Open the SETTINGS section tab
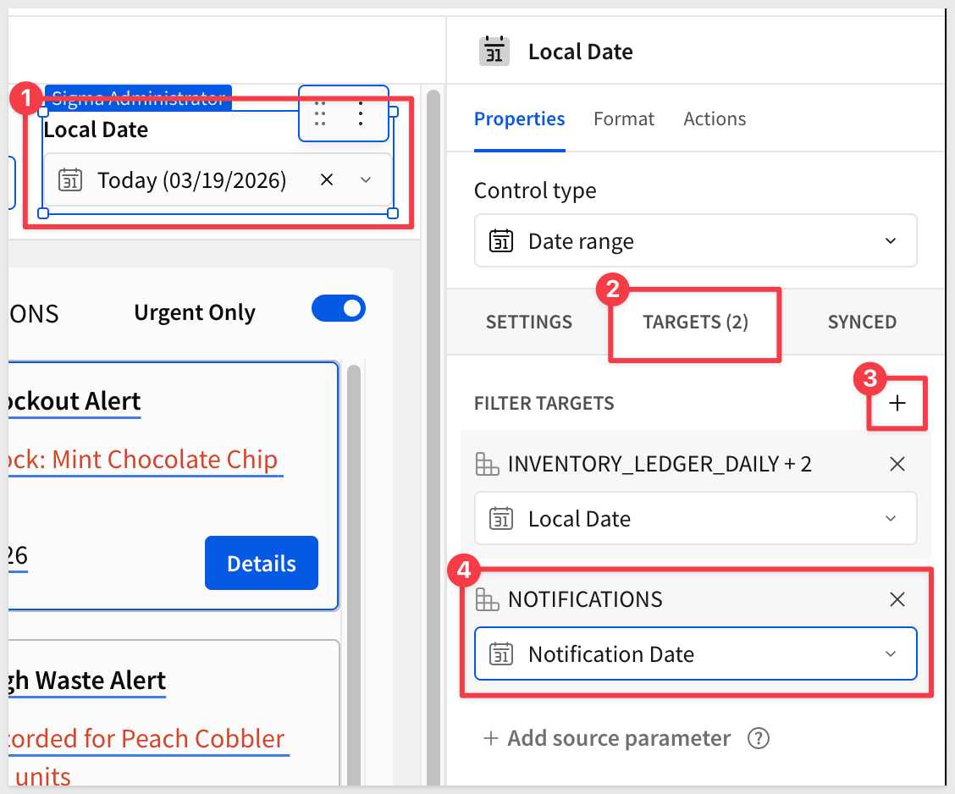This screenshot has height=794, width=955. (529, 323)
